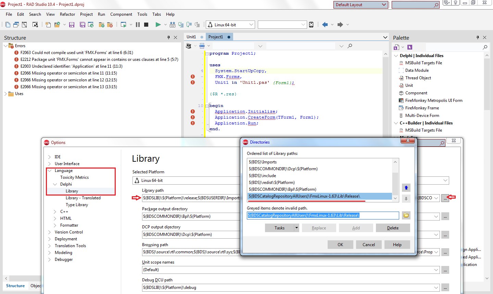Open the Component menu
493x294 pixels.
coord(121,14)
